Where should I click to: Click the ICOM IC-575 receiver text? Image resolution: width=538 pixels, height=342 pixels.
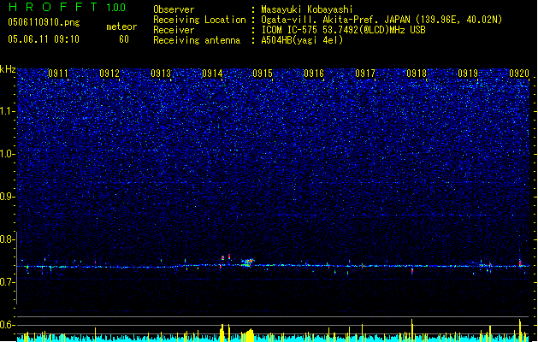tap(343, 30)
